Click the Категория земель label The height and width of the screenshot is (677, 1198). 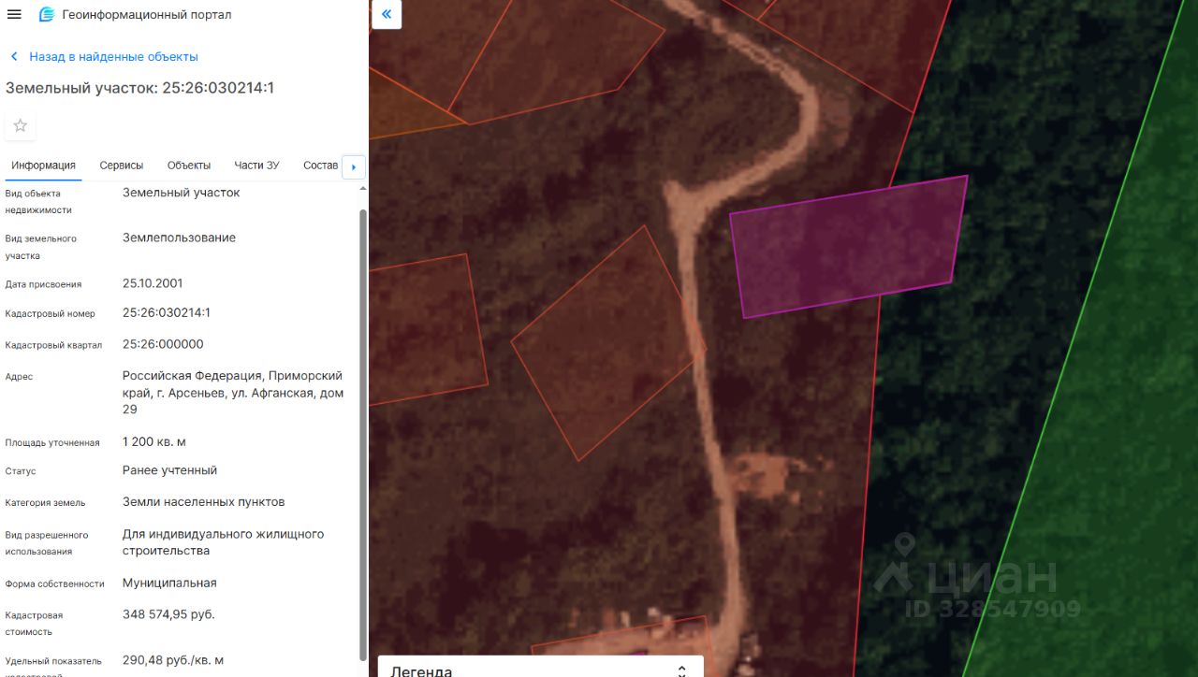pyautogui.click(x=45, y=503)
